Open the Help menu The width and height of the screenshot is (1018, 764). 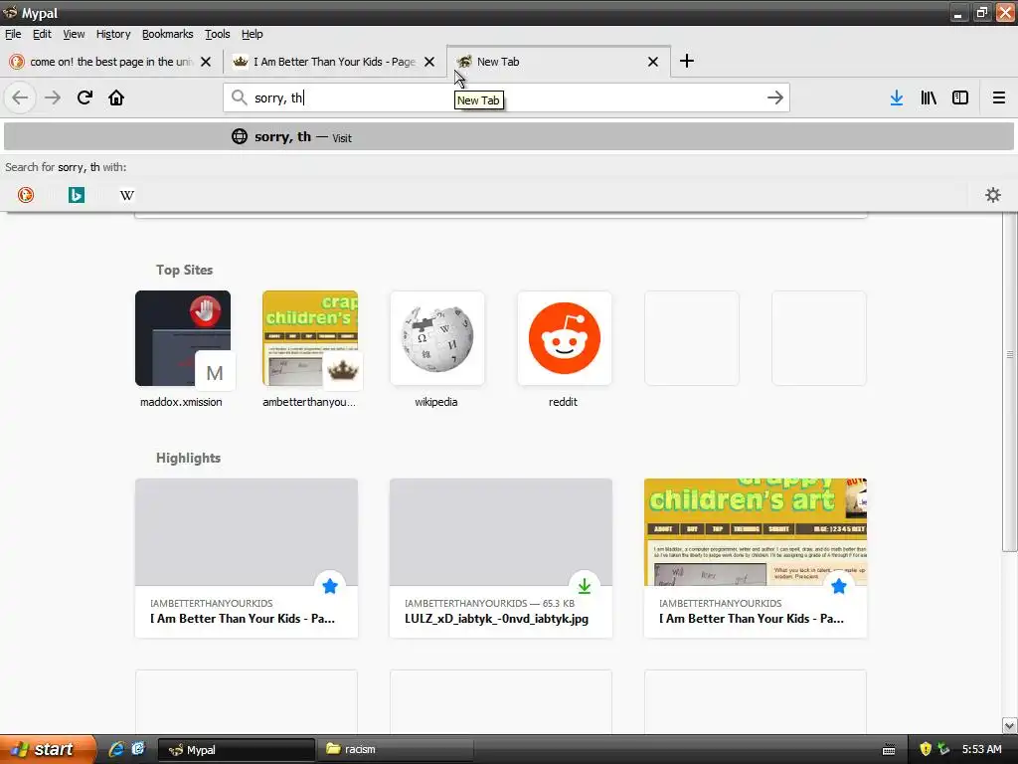[x=252, y=34]
